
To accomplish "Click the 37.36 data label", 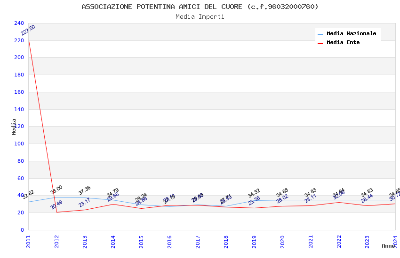I will pyautogui.click(x=85, y=190).
